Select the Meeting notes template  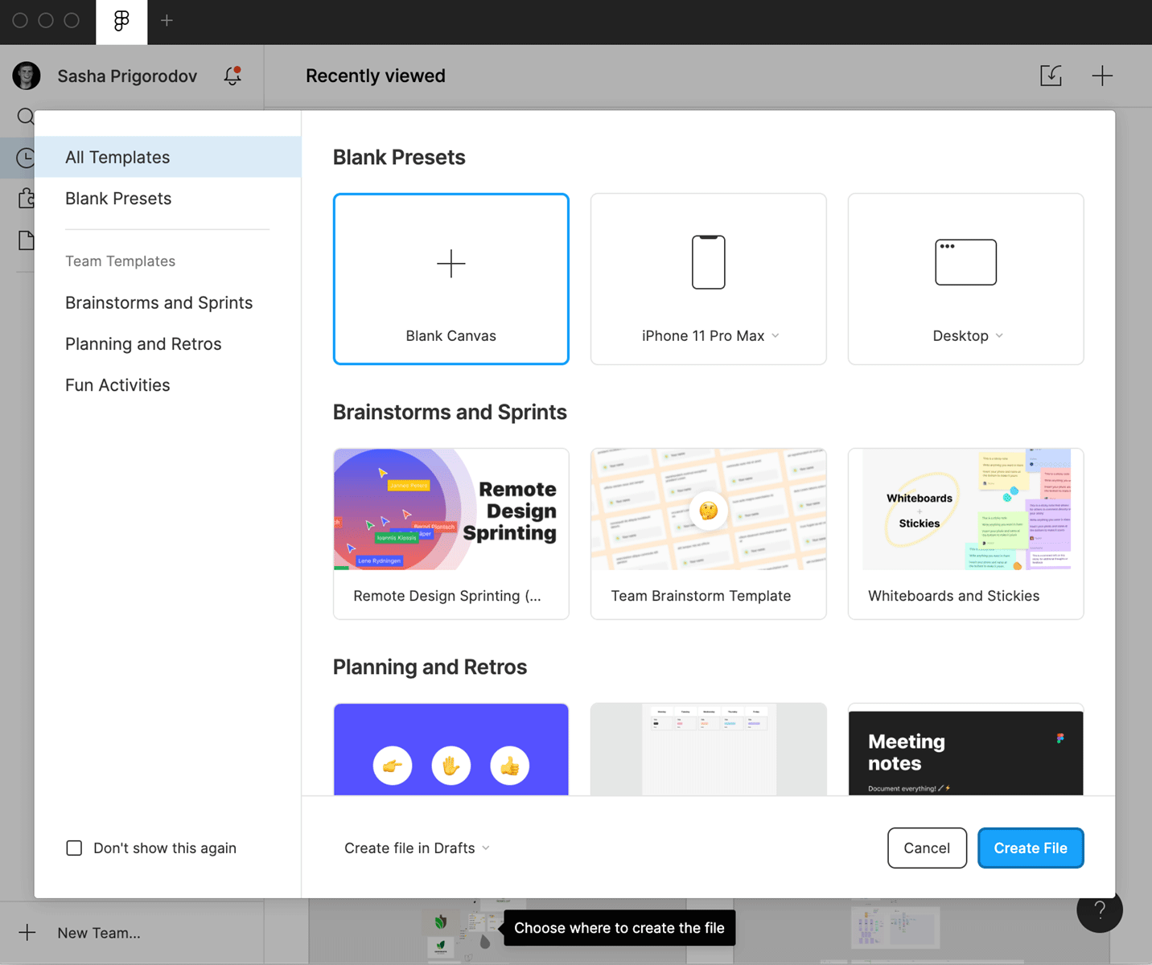click(966, 749)
